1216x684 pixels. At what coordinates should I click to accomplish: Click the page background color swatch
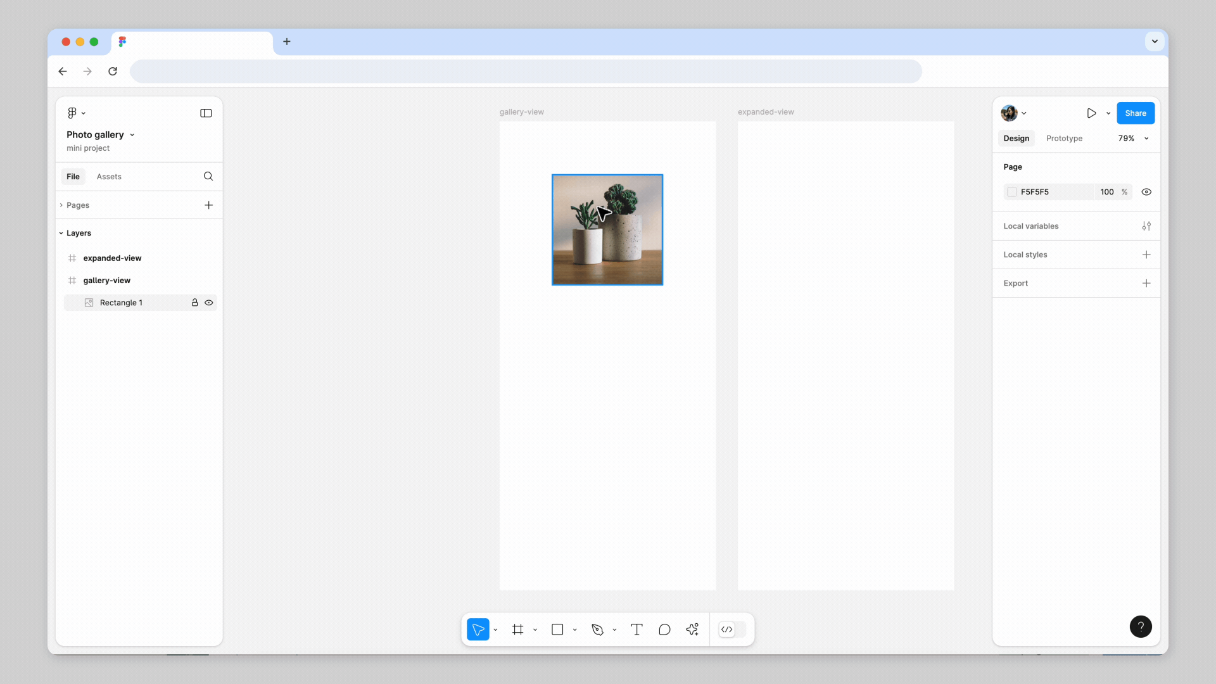[1012, 192]
